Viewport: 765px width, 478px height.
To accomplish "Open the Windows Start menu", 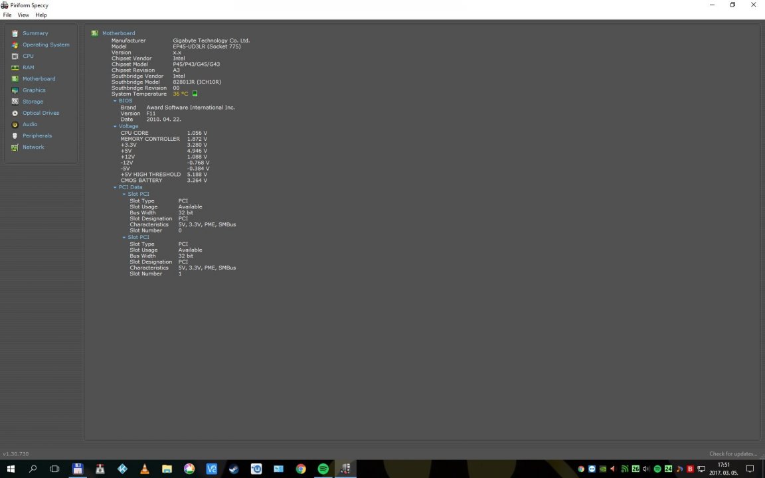I will (10, 469).
